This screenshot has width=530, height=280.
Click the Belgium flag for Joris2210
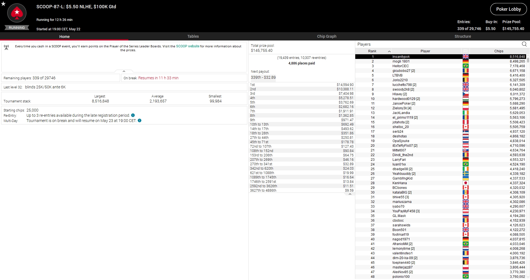(x=465, y=80)
